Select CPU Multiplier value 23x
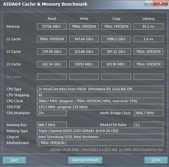The height and width of the screenshot is (167, 169). click(x=52, y=113)
